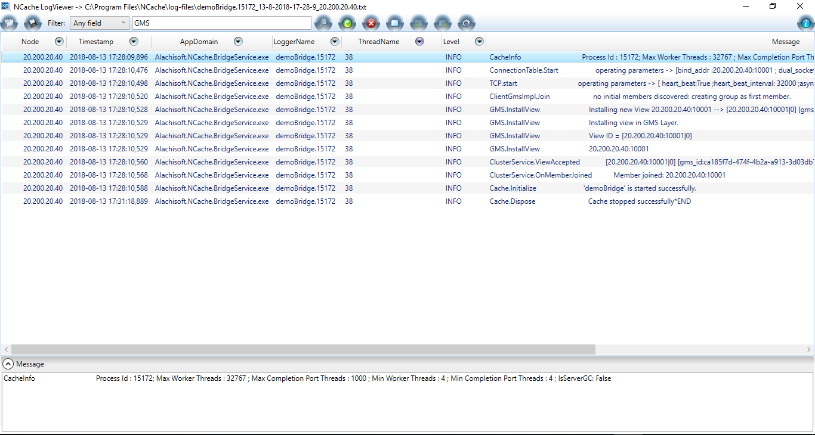Click the AppDomain column header
This screenshot has width=815, height=435.
tap(199, 42)
